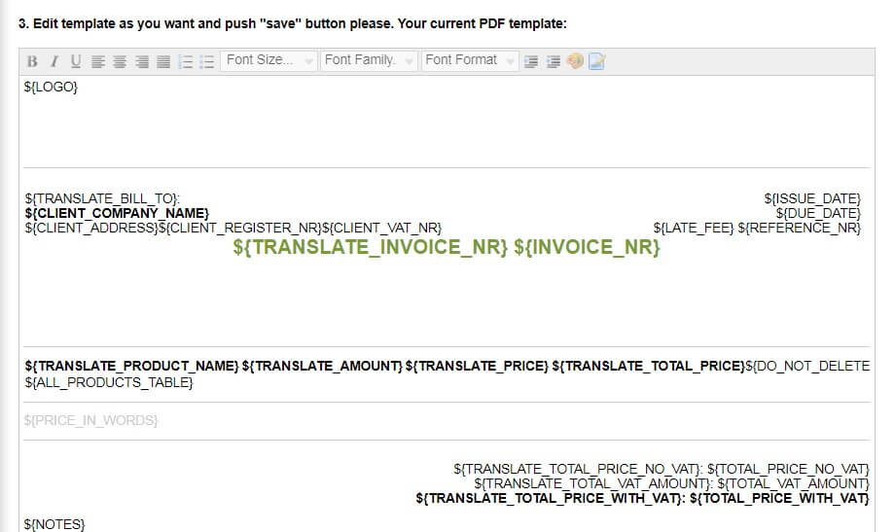895x532 pixels.
Task: Align text left in the template
Action: click(x=98, y=61)
